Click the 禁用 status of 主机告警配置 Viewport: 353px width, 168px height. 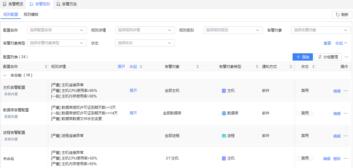click(x=305, y=91)
